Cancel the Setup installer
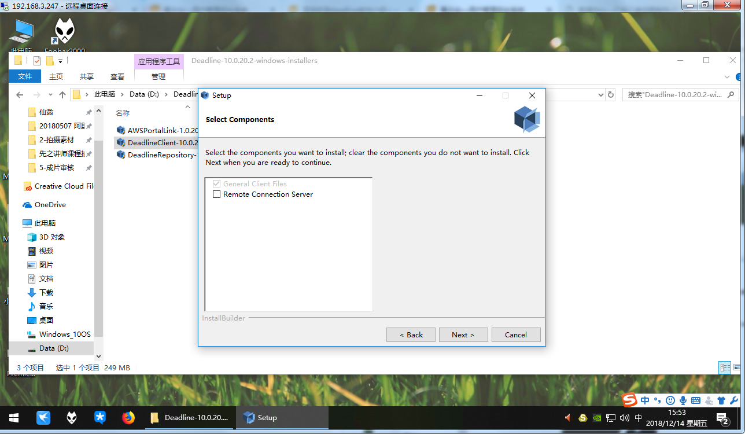 pos(515,334)
